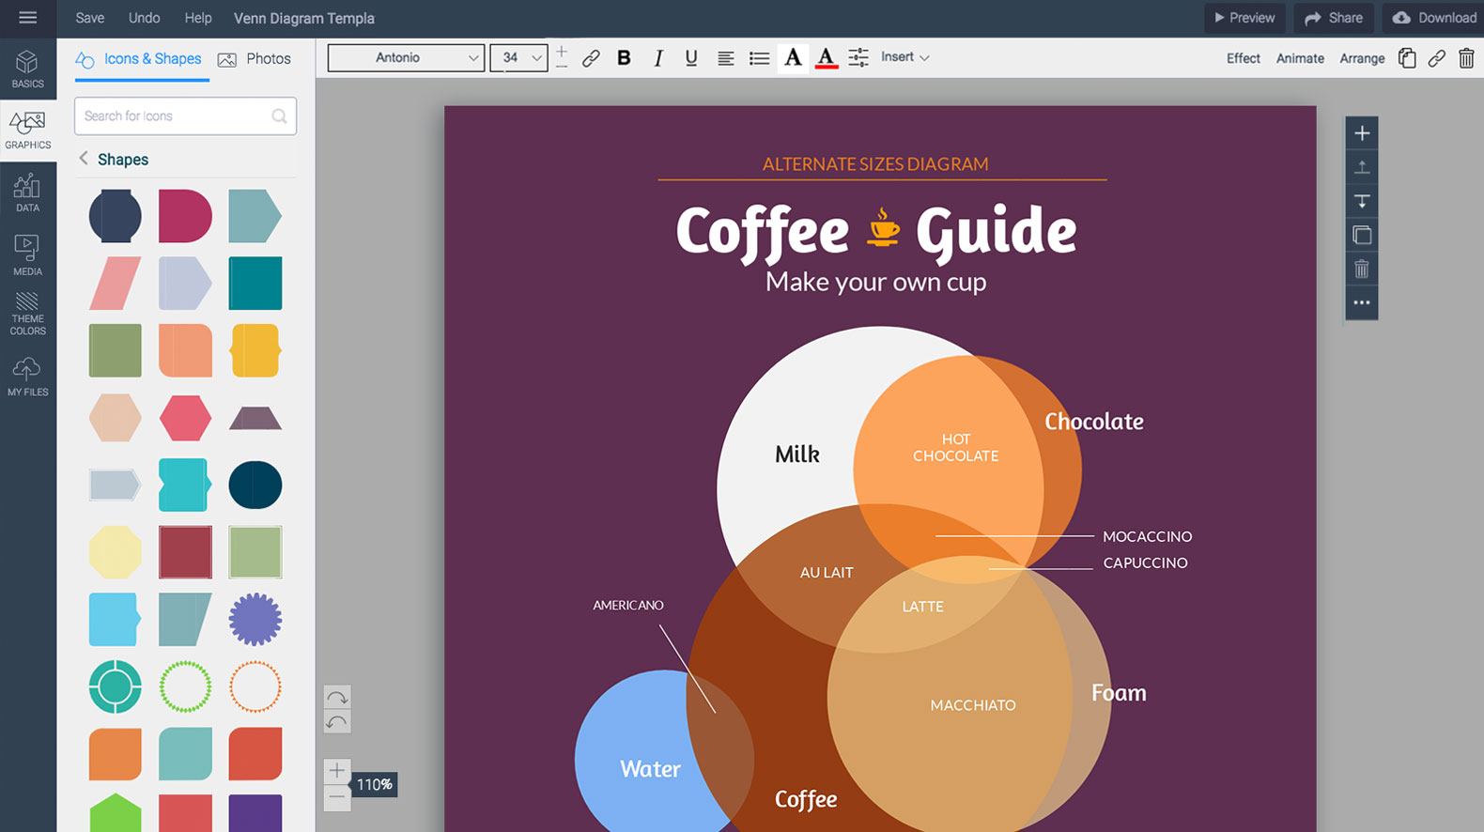Screen dimensions: 1484x832
Task: Switch to the Icons & Shapes tab
Action: click(139, 59)
